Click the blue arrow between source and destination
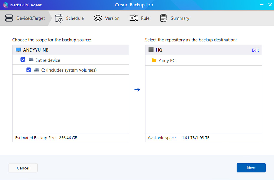Screen dimensions: 274x180 tap(137, 90)
